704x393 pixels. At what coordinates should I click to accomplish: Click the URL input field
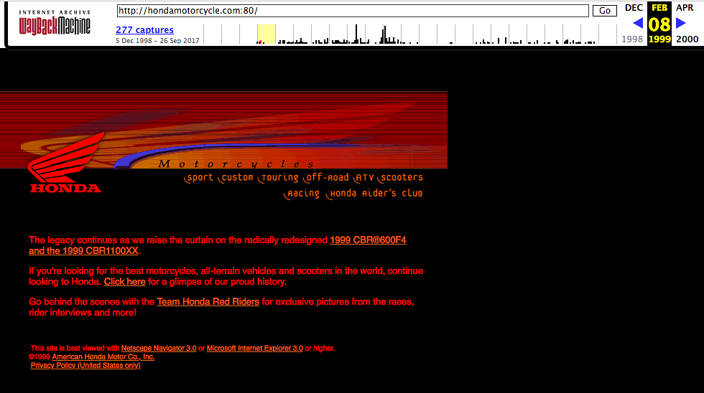(352, 11)
